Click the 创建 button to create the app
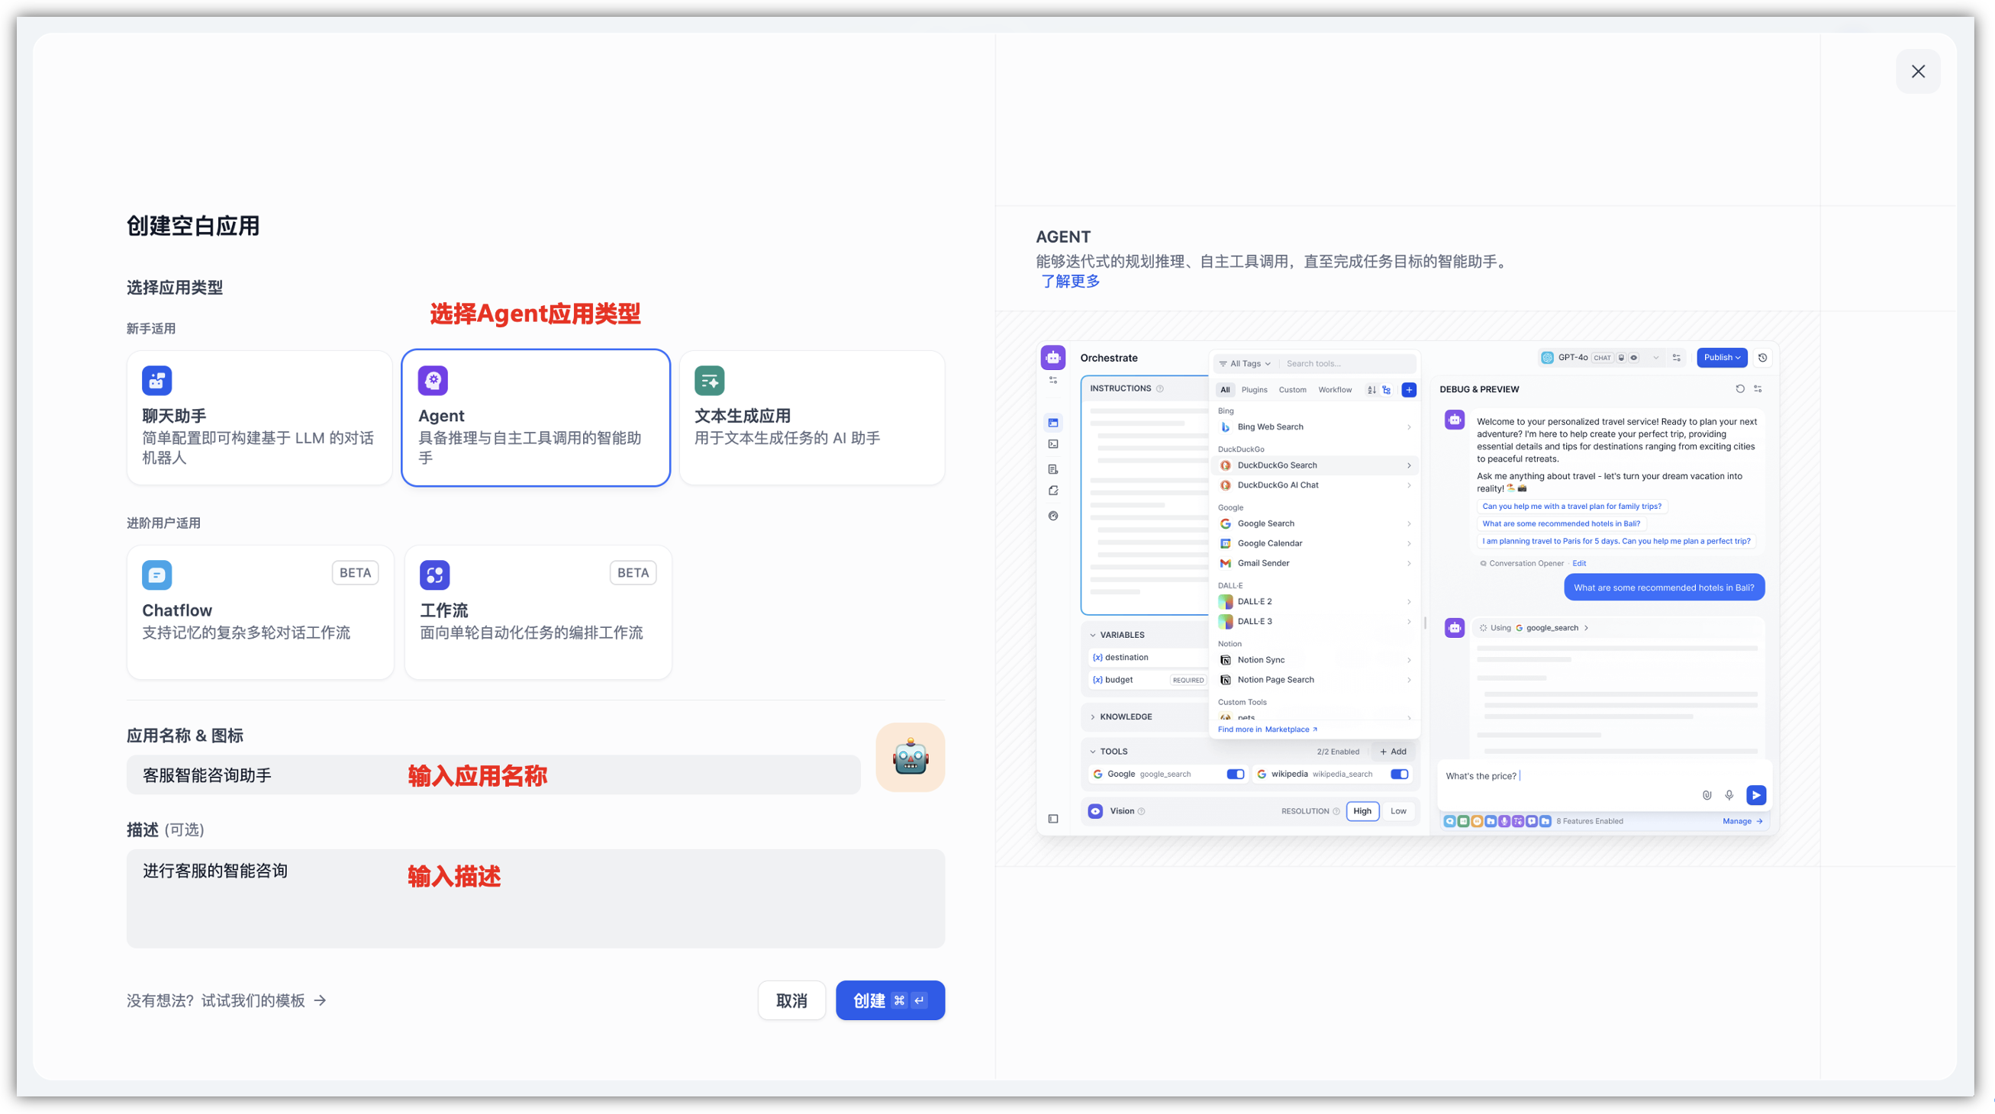This screenshot has width=1995, height=1114. pyautogui.click(x=889, y=1000)
